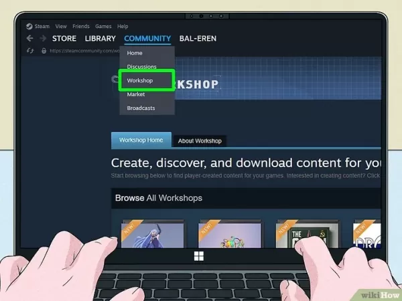This screenshot has height=301, width=402.
Task: Go back with the left arrow
Action: (x=29, y=38)
